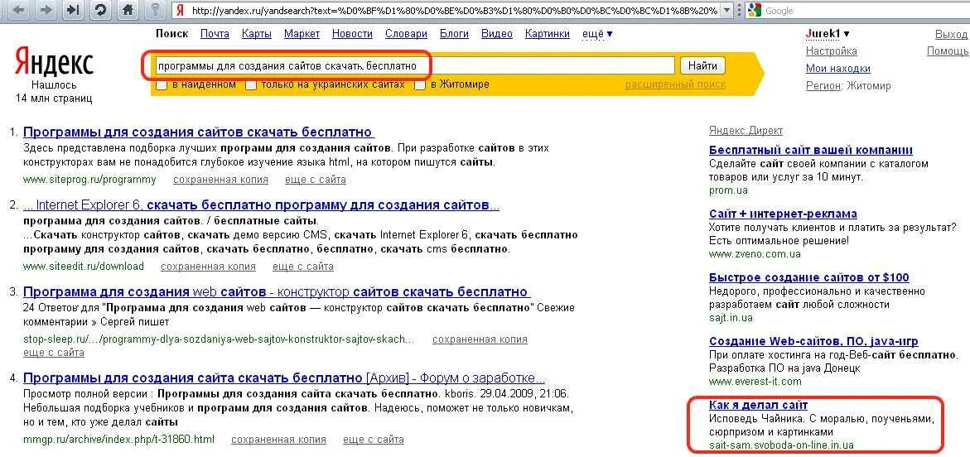Open the Почта service tab
Image resolution: width=970 pixels, height=457 pixels.
(x=215, y=34)
